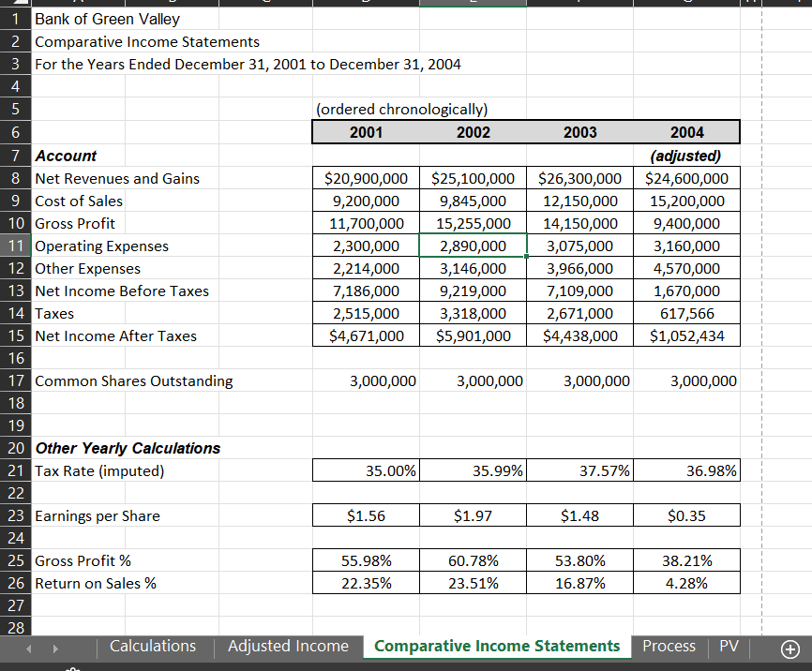Select the Tax Rate (imputed) label
This screenshot has width=812, height=671.
tap(99, 470)
